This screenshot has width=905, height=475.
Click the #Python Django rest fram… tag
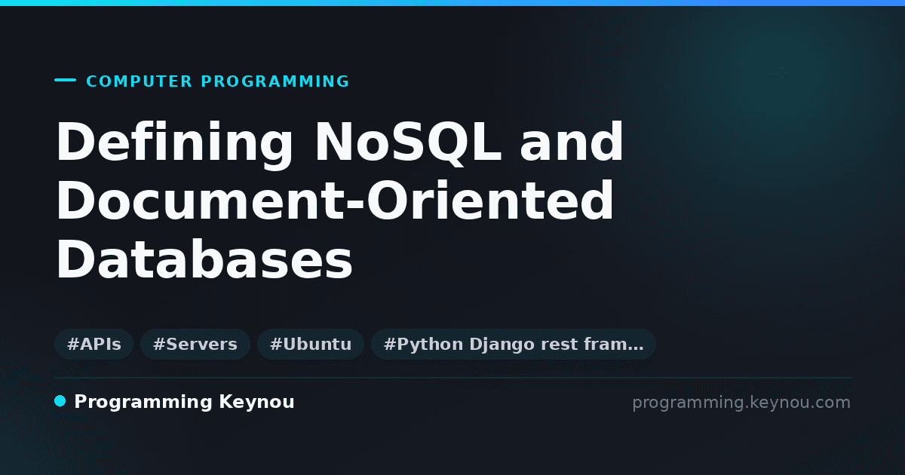coord(514,345)
